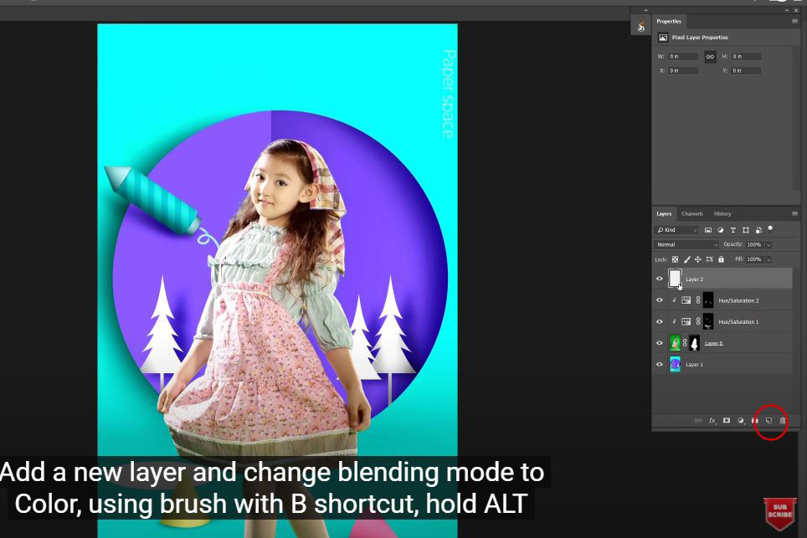807x538 pixels.
Task: Click the H height field
Action: pos(746,57)
